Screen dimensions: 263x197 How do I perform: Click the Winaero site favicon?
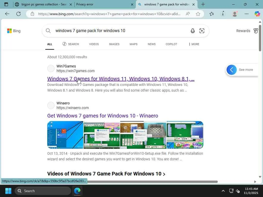point(51,105)
